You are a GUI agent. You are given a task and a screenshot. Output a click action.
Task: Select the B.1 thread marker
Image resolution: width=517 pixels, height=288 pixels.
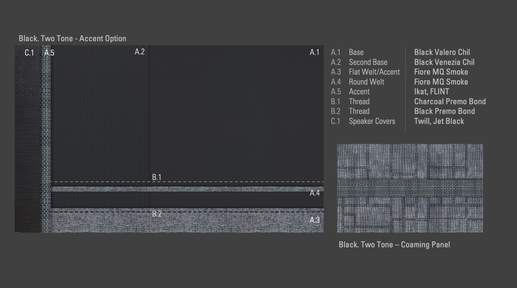coord(157,177)
